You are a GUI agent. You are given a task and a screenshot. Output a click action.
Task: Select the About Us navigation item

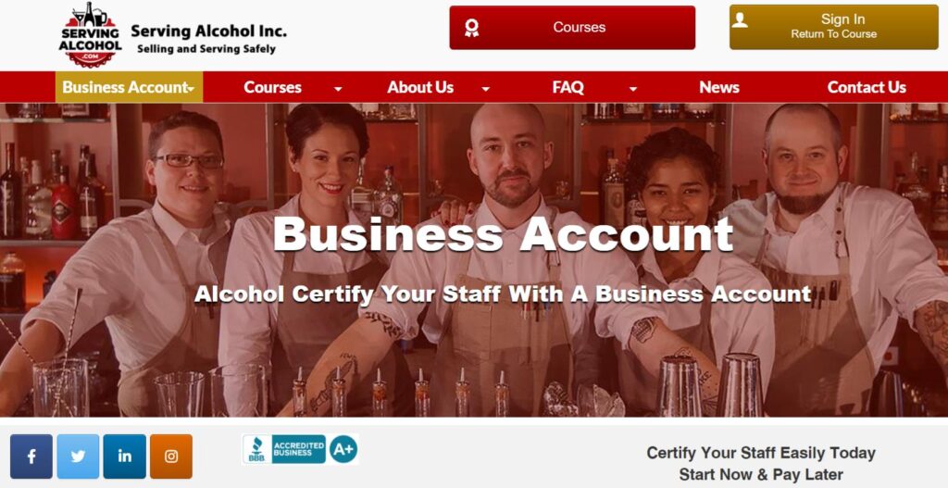(x=420, y=87)
